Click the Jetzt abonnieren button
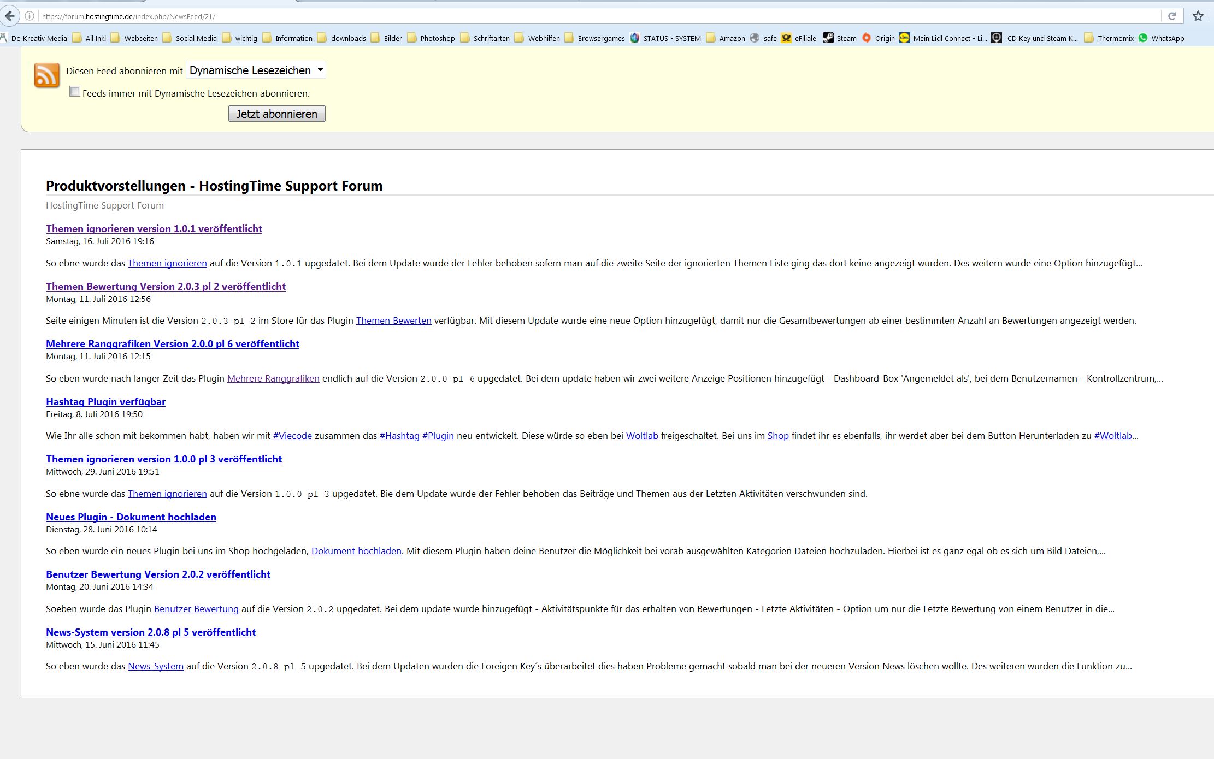1214x759 pixels. pyautogui.click(x=276, y=114)
